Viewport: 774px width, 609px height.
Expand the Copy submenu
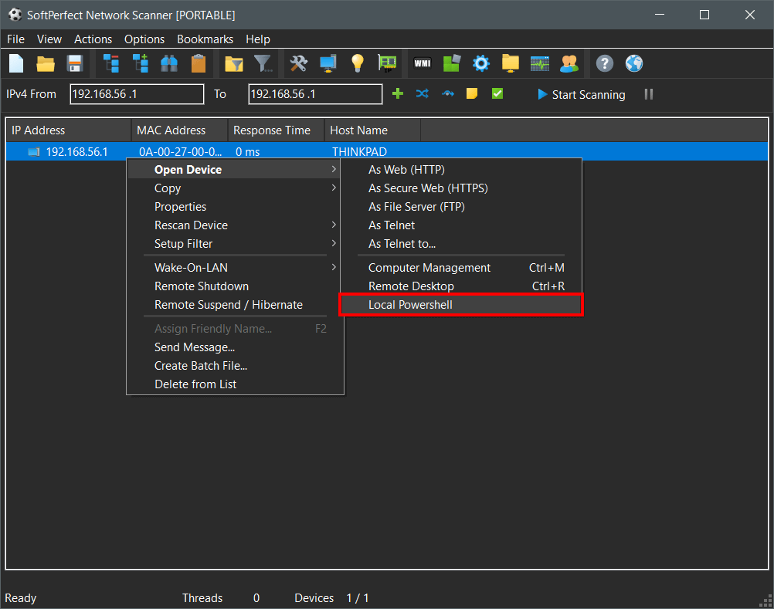coord(235,188)
